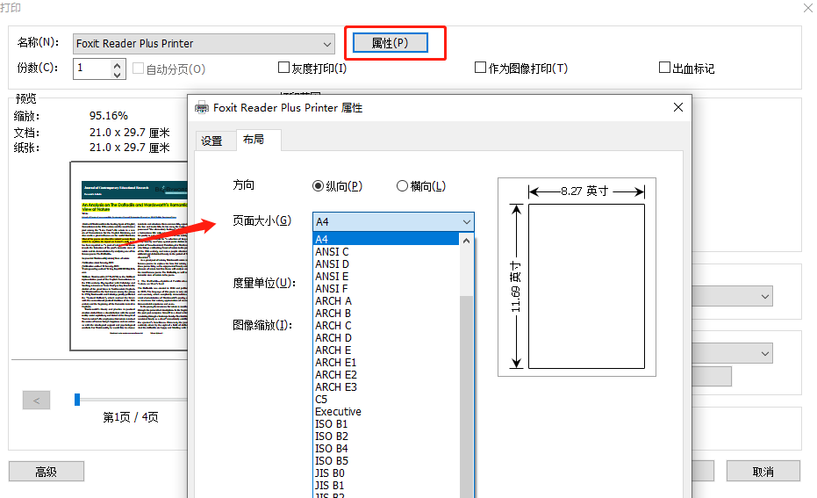817x498 pixels.
Task: Select the 纵向 orientation radio button
Action: 318,186
